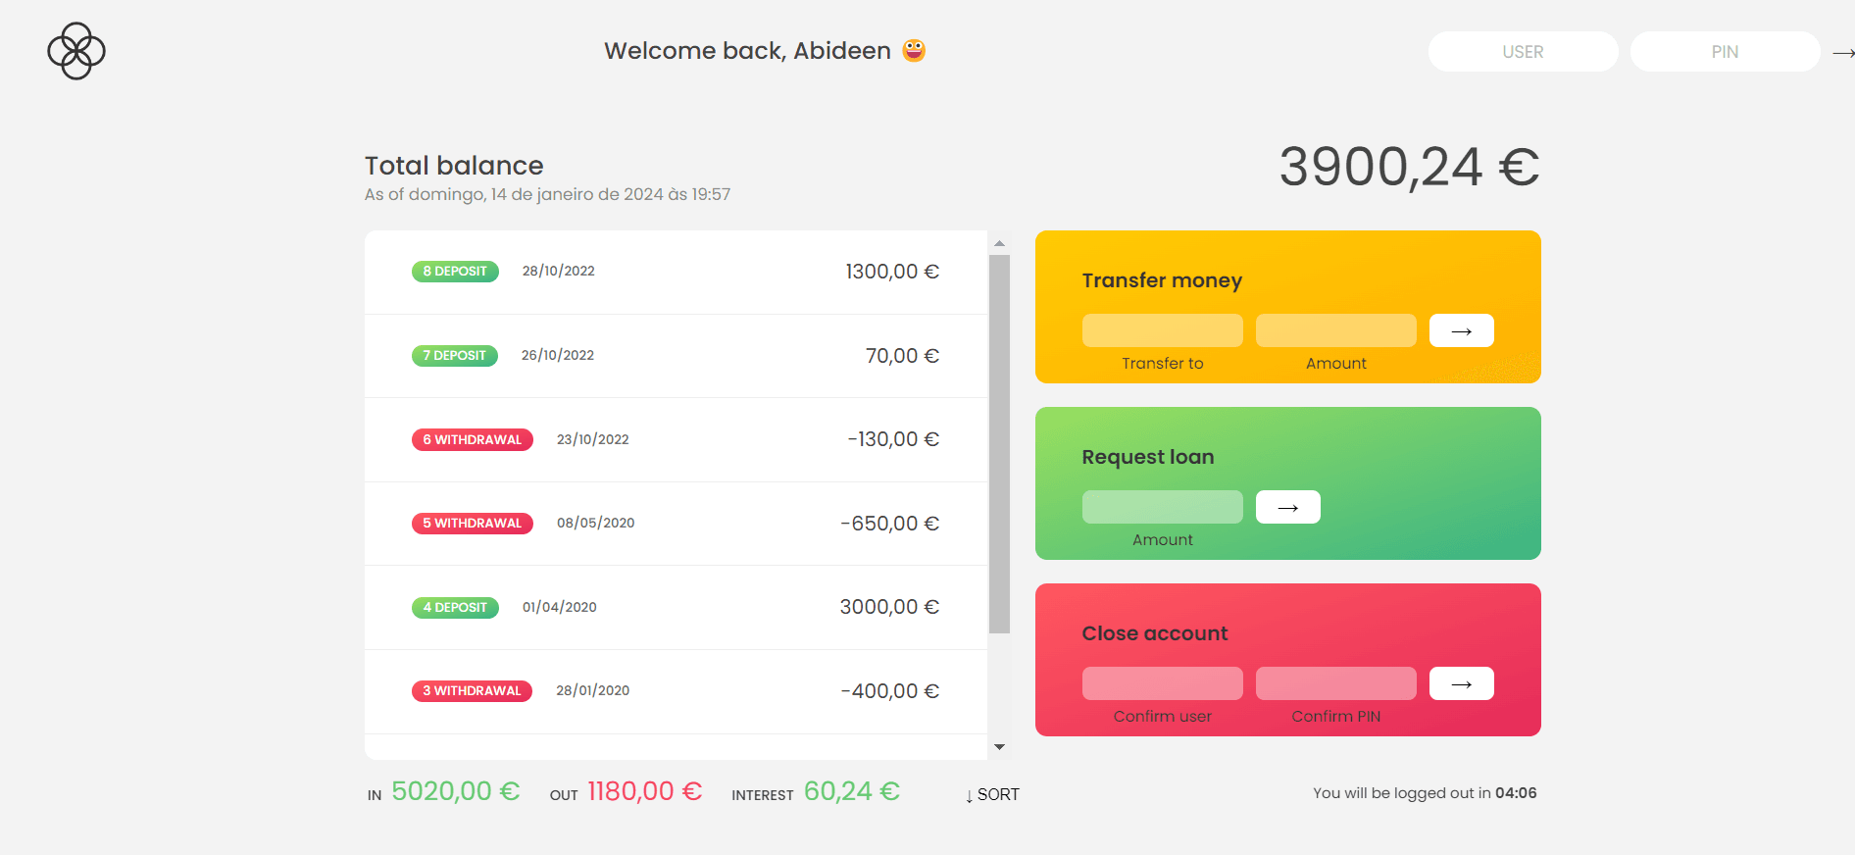Click the 6 WITHDRAWAL badge

pyautogui.click(x=472, y=439)
